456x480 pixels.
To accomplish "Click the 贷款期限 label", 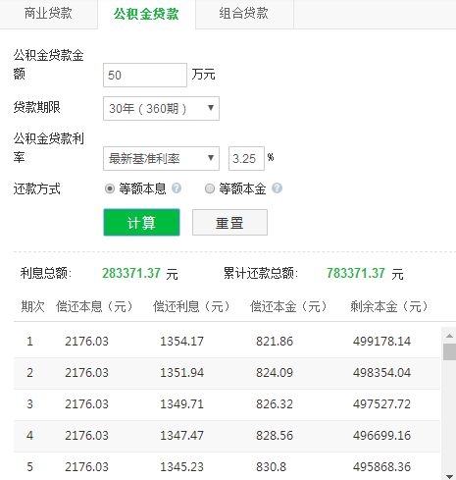I will pyautogui.click(x=37, y=107).
